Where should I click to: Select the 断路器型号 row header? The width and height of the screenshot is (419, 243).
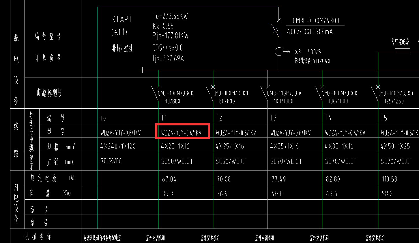point(49,93)
